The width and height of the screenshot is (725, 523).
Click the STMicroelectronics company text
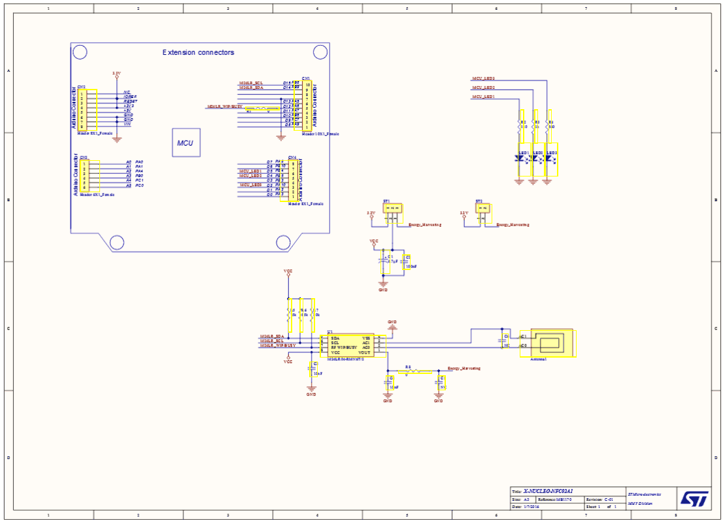pos(645,494)
